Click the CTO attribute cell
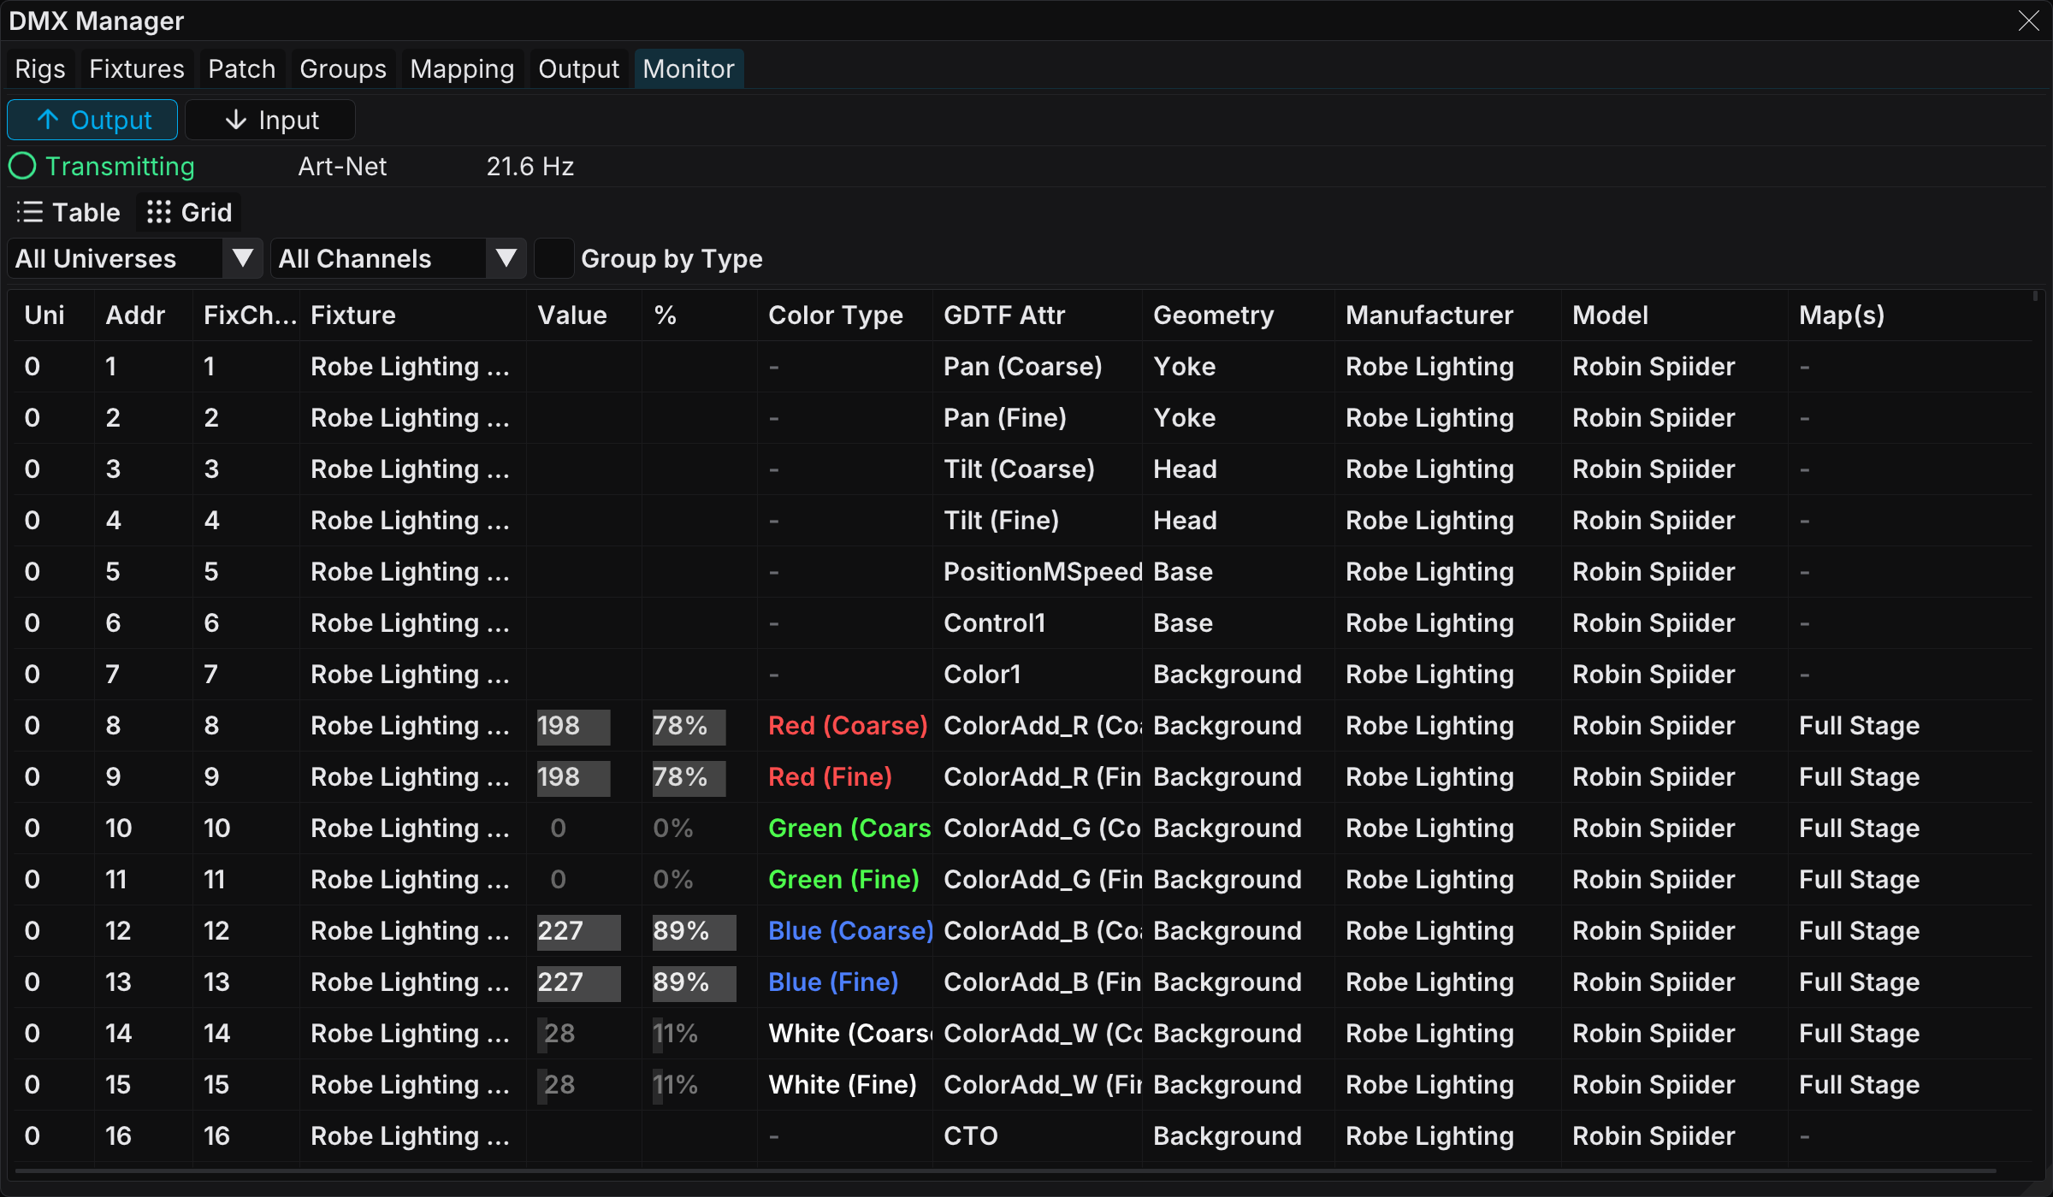Screen dimensions: 2053x1197 (971, 1136)
